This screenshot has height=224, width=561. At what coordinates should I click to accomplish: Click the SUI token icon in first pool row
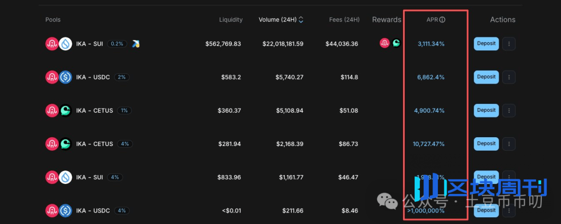[x=65, y=44]
